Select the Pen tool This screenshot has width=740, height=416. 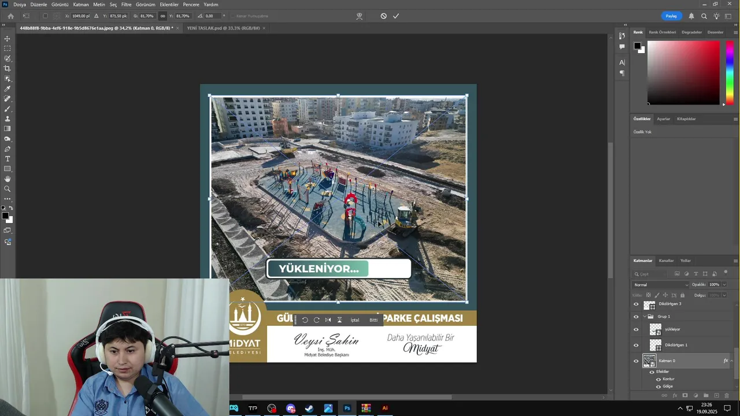click(x=8, y=149)
